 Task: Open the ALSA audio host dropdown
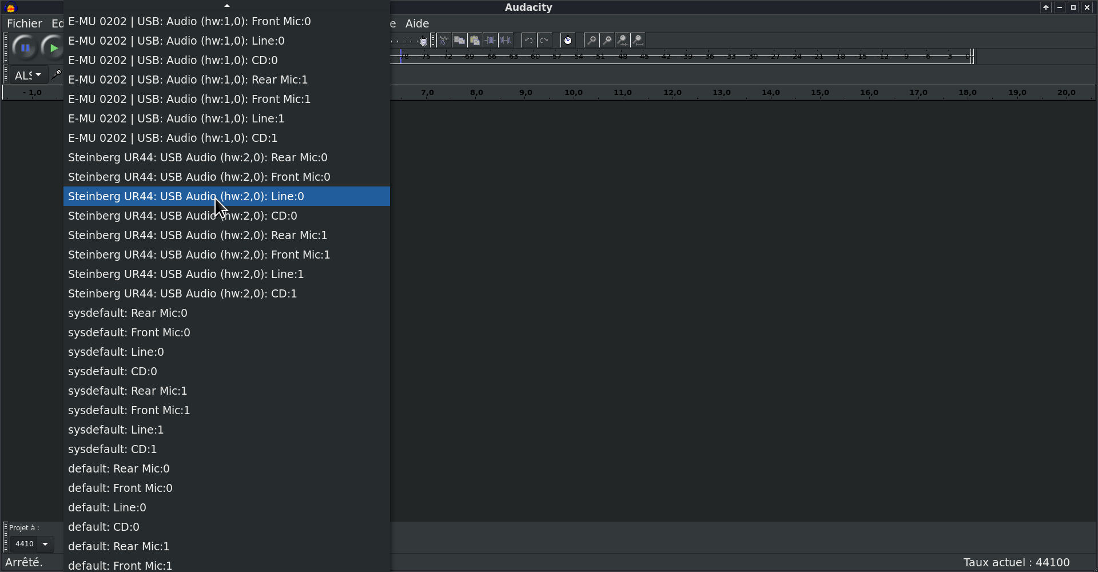click(x=29, y=75)
